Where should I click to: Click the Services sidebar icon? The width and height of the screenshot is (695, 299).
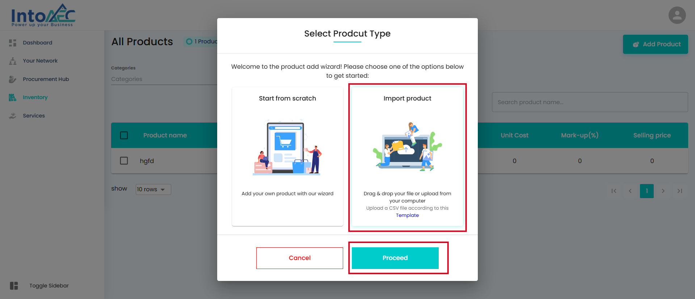(x=13, y=116)
